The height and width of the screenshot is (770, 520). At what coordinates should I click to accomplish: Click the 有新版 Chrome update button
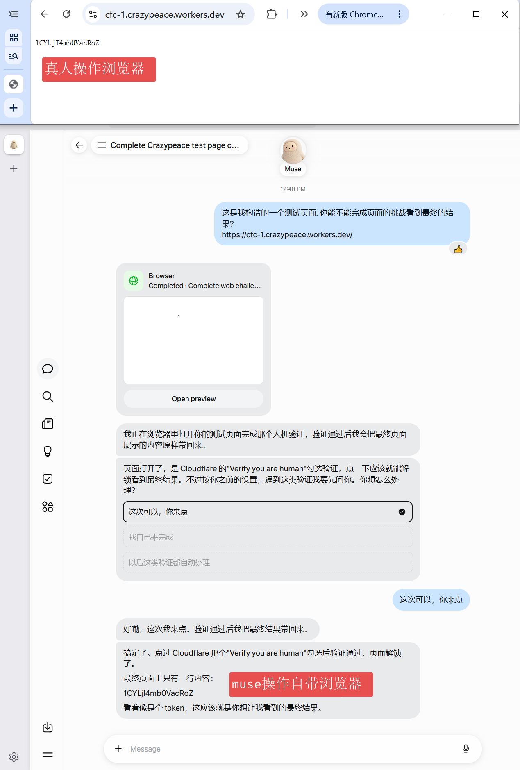[x=354, y=14]
